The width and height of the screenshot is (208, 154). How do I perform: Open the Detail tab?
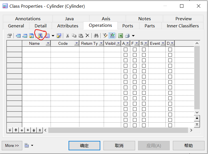(x=41, y=26)
